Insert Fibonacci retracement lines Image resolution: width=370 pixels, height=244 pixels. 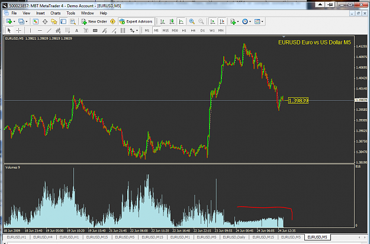pos(67,30)
